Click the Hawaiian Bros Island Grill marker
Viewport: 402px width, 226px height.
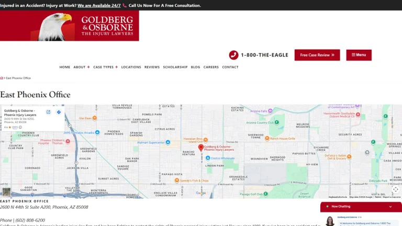tap(206, 140)
